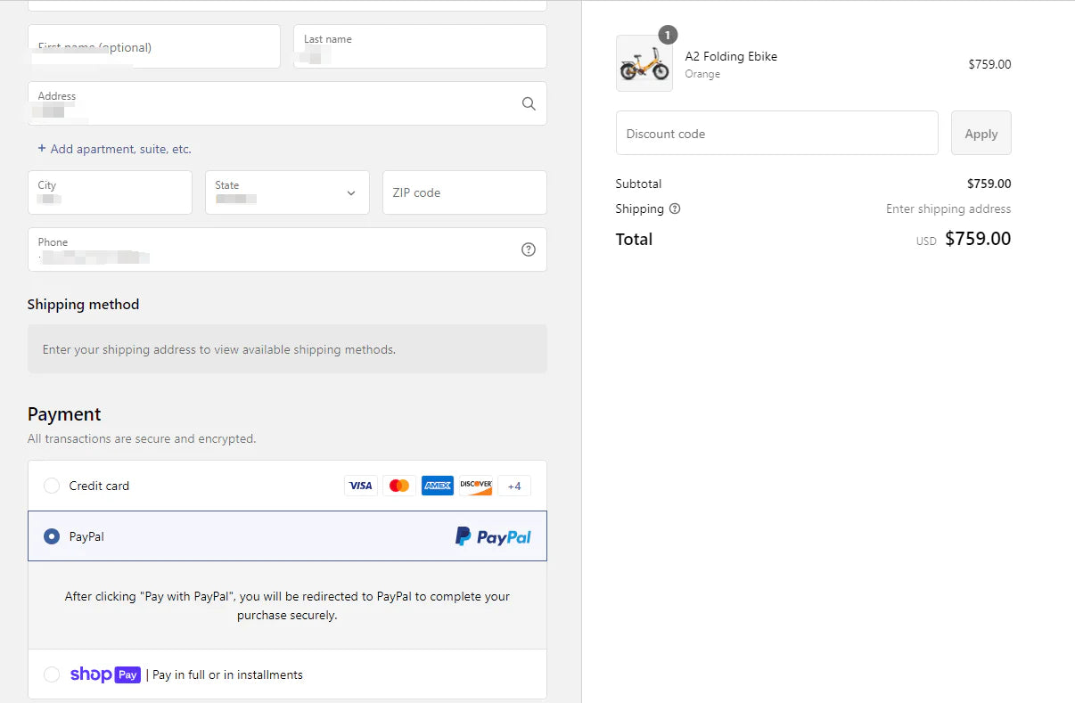Image resolution: width=1075 pixels, height=703 pixels.
Task: Click the Mastercard logo icon
Action: click(x=399, y=486)
